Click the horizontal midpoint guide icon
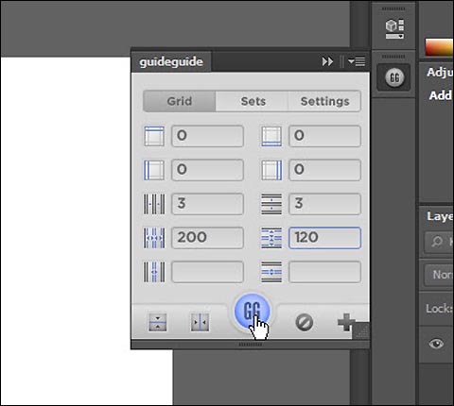 point(158,322)
